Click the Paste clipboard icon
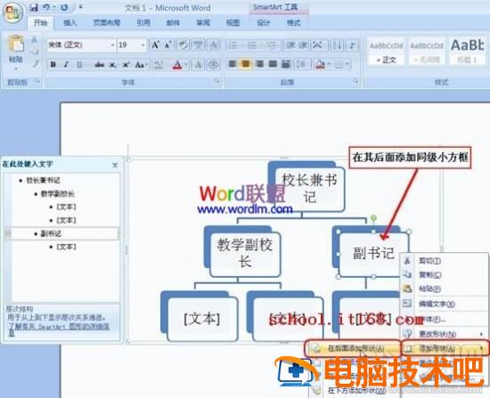 [16, 44]
